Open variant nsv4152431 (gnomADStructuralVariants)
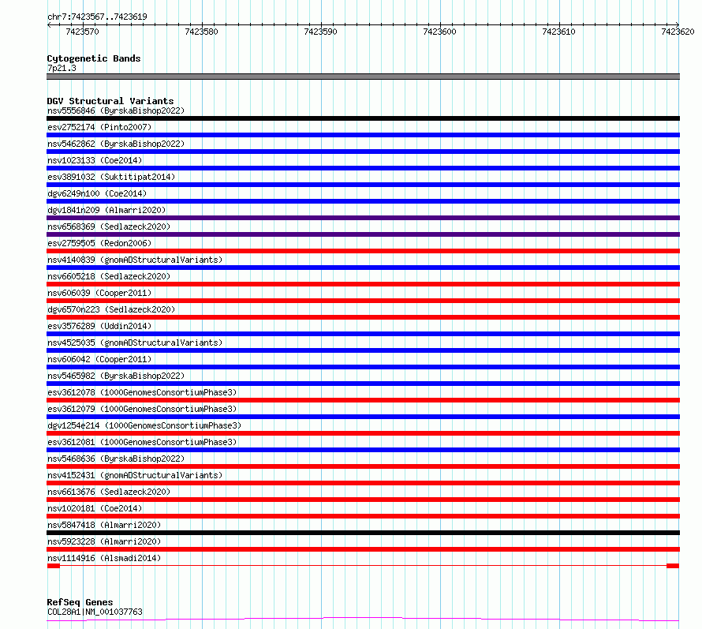This screenshot has width=702, height=629. click(135, 475)
